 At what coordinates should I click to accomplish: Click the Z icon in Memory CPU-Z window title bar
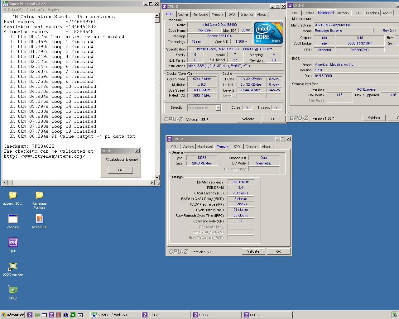coord(169,139)
